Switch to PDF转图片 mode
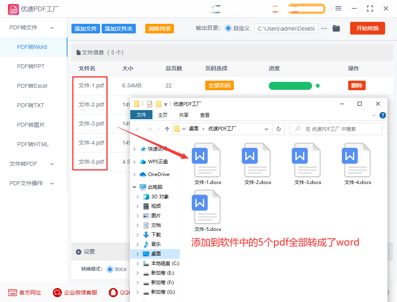 point(31,125)
